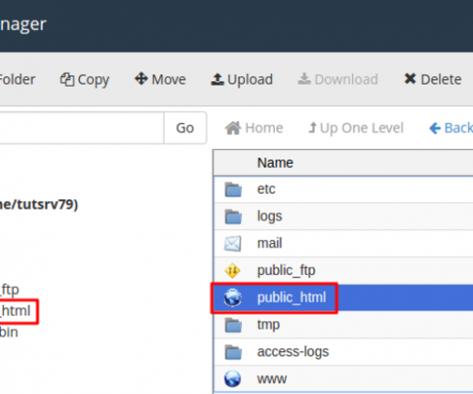Viewport: 473px width, 394px height.
Task: Open the html item in the sidebar tree
Action: tap(15, 311)
